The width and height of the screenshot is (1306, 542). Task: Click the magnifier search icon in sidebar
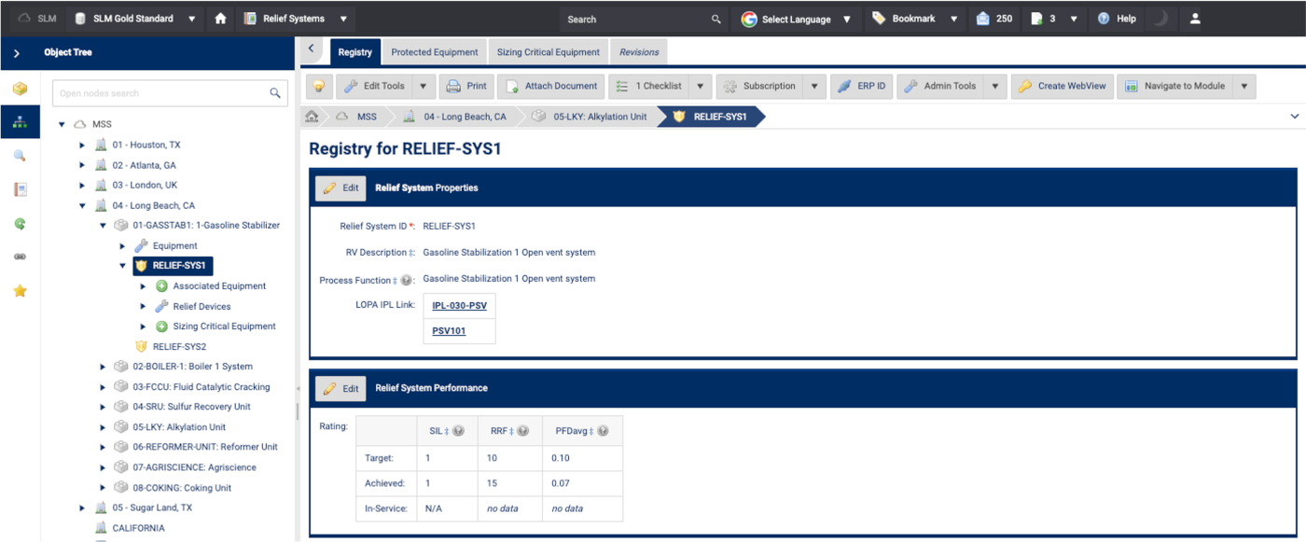click(x=20, y=156)
